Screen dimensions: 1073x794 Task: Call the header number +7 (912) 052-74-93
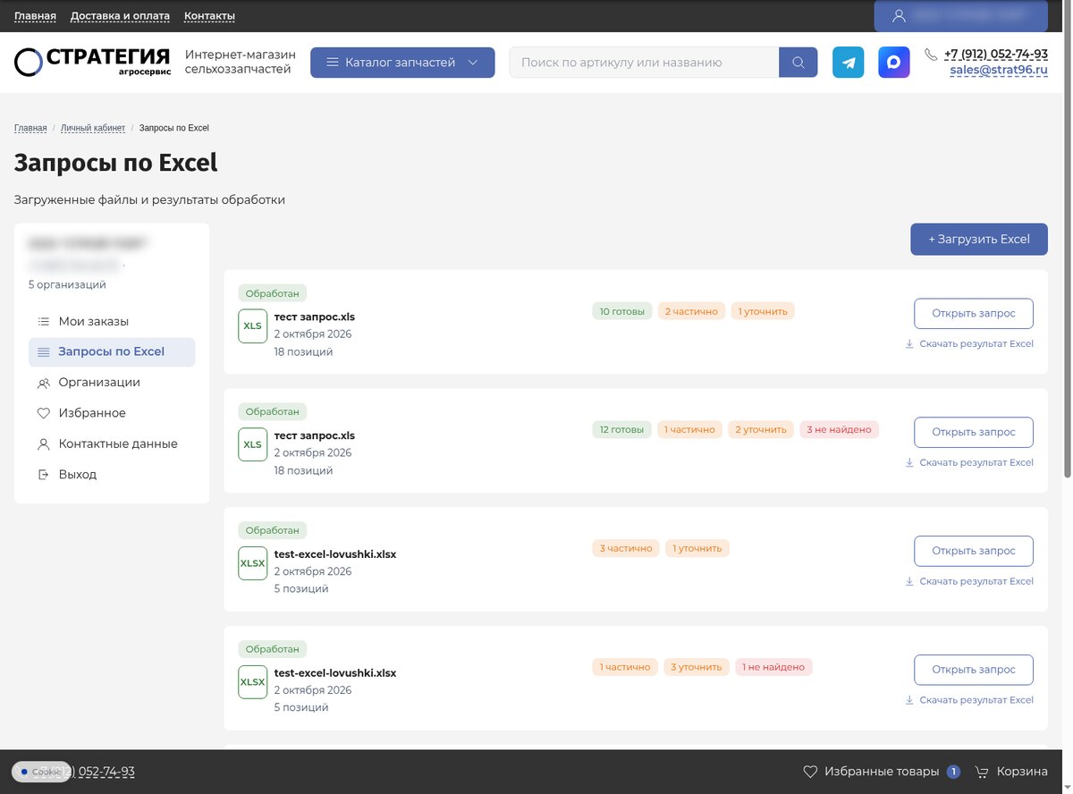996,55
